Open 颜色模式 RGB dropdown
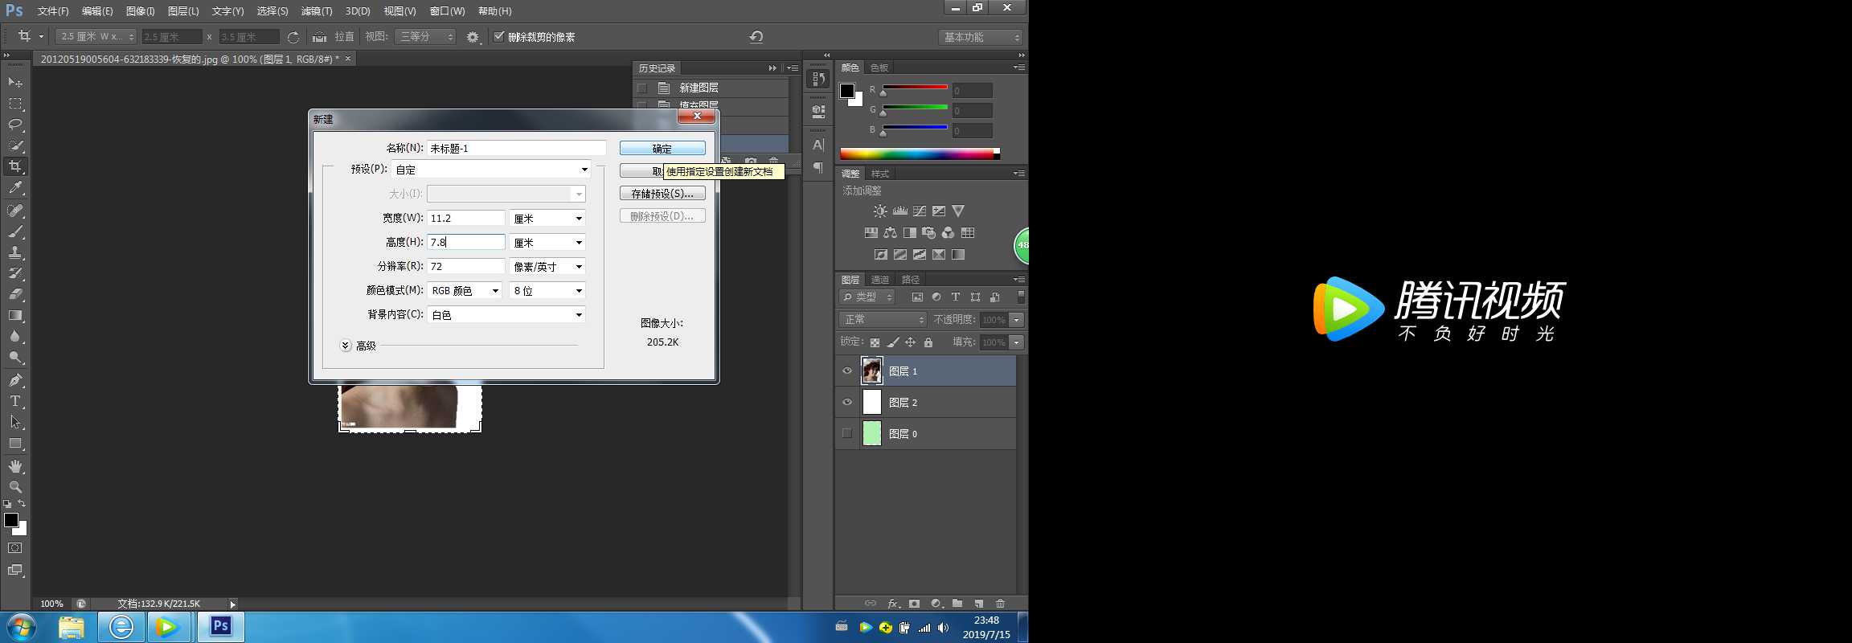 (x=465, y=291)
